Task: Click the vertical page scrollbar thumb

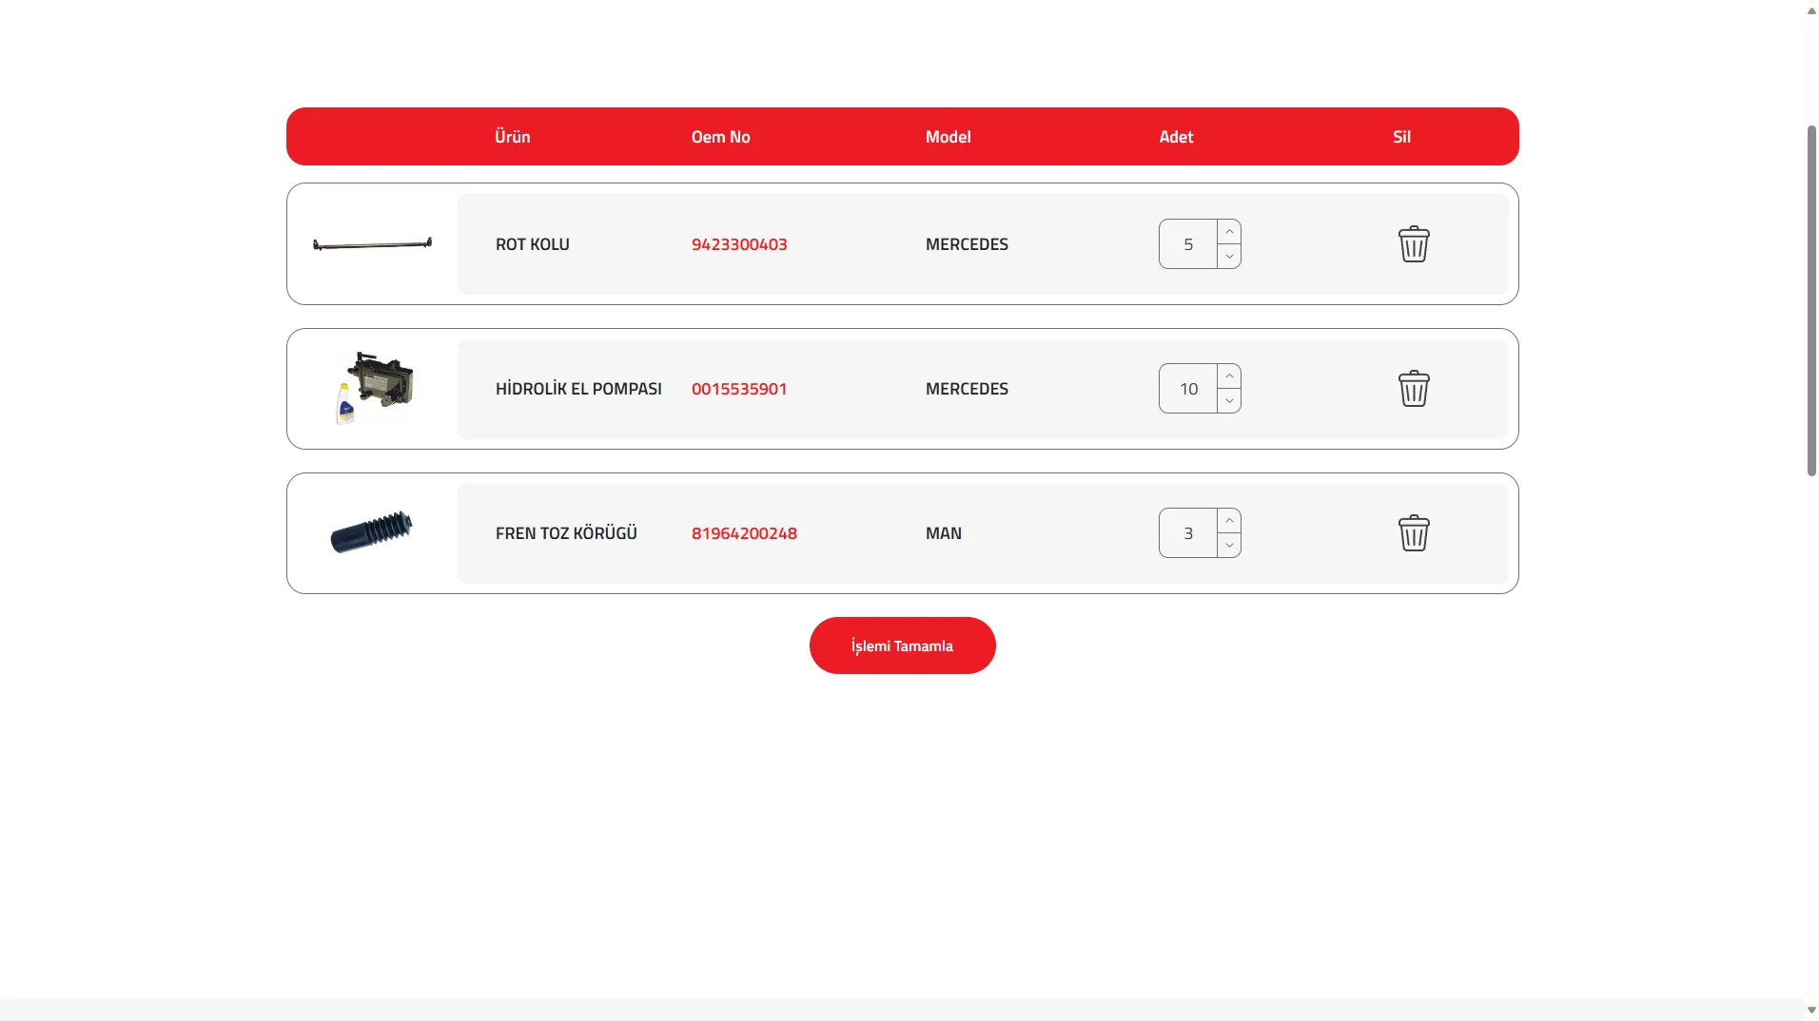Action: coord(1811,299)
